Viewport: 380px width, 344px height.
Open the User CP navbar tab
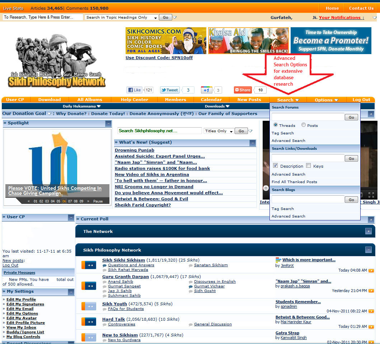coord(15,100)
